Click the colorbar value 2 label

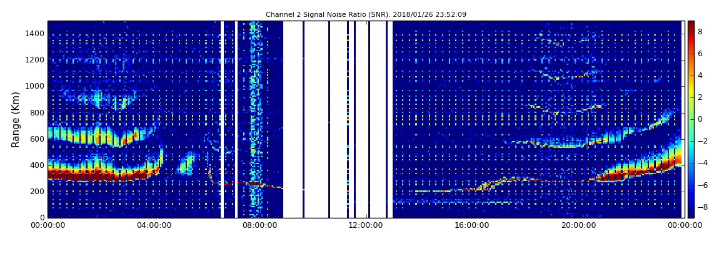700,97
